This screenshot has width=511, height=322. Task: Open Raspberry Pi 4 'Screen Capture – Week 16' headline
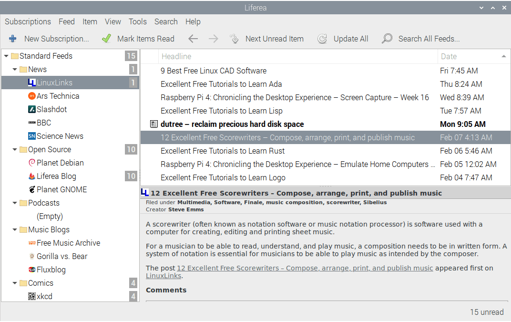coord(295,97)
